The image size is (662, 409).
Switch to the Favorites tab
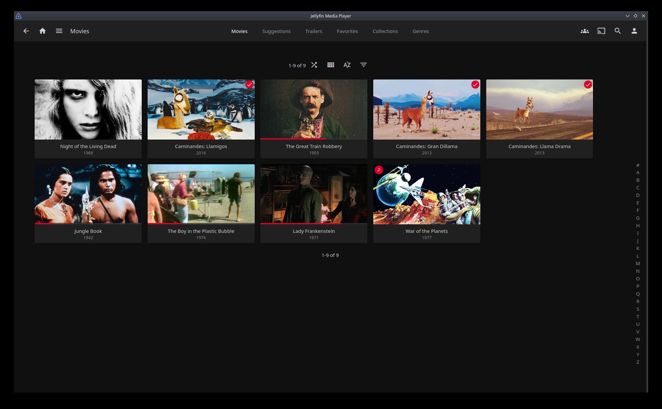tap(347, 31)
